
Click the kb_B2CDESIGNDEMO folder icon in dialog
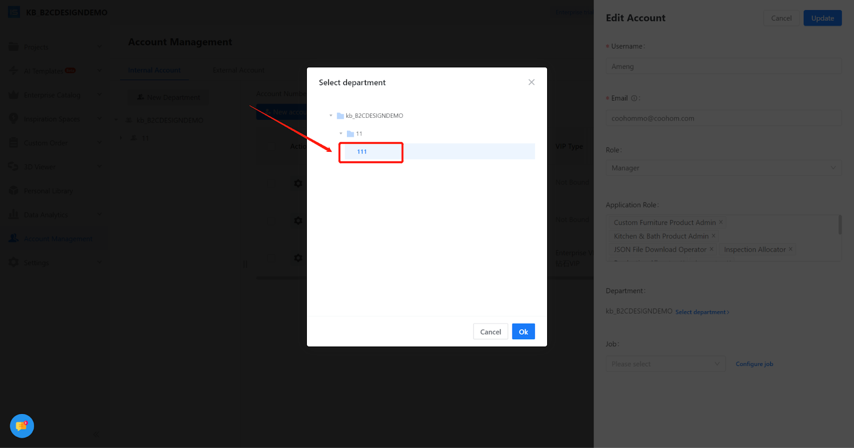point(340,116)
